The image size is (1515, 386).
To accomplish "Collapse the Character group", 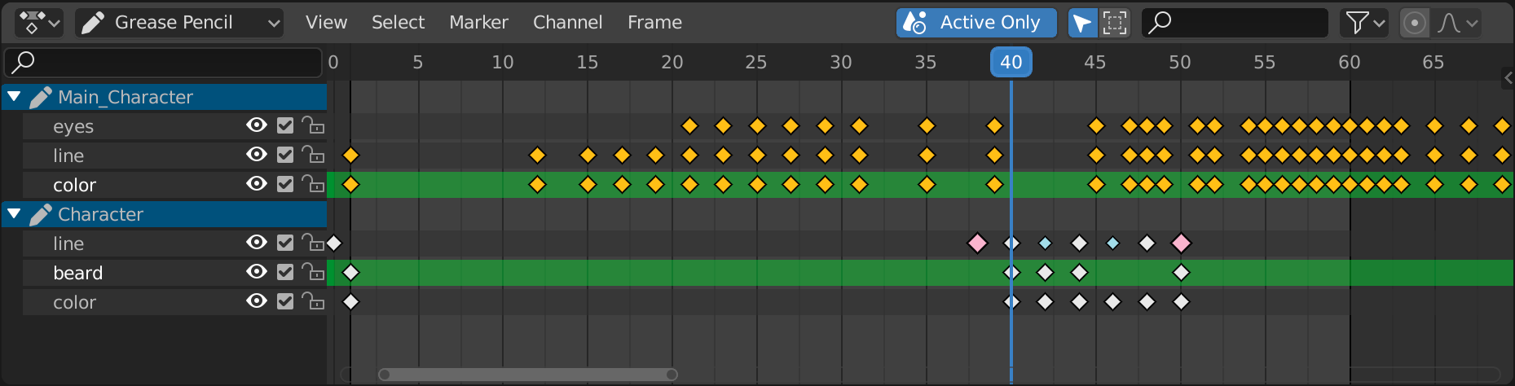I will 14,214.
